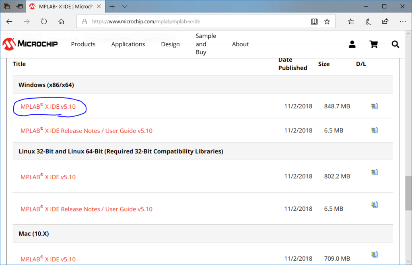Set these tabs aside icon
Image resolution: width=412 pixels, height=265 pixels.
tap(19, 6)
